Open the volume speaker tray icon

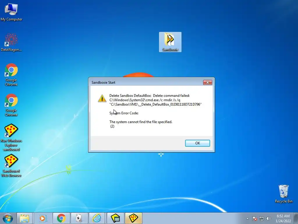[x=268, y=218]
